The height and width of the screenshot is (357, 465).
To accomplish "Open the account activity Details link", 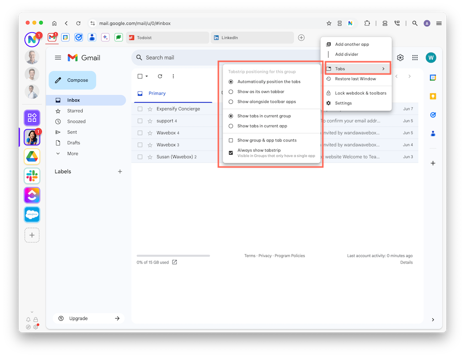I will (x=406, y=262).
